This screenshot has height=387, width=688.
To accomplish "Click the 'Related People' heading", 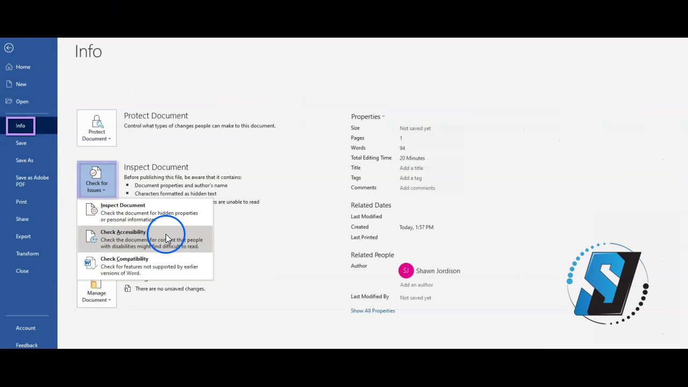I will click(372, 255).
